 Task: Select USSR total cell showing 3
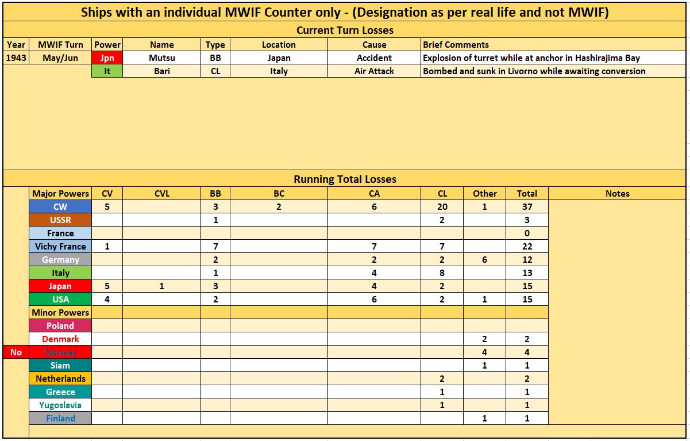(x=527, y=220)
